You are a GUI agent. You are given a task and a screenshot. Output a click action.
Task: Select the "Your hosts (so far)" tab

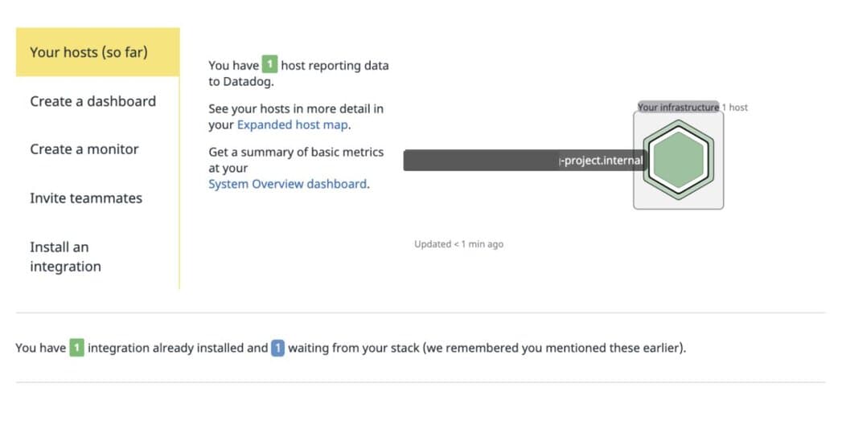[x=88, y=52]
